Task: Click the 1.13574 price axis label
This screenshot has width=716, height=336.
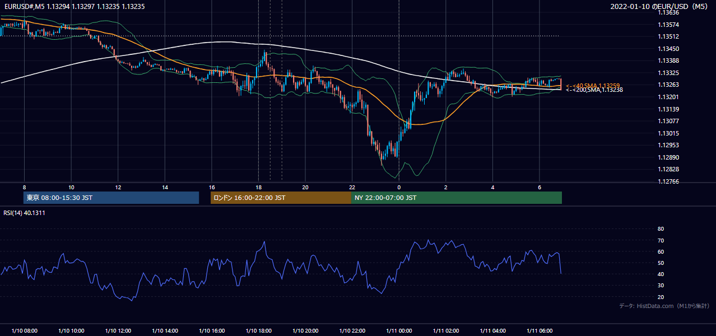Action: click(x=668, y=25)
